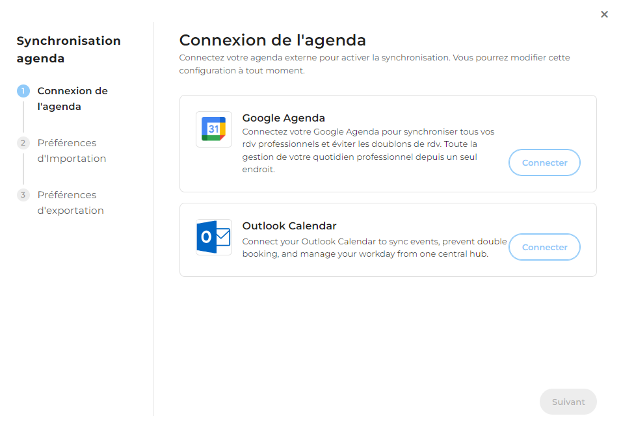Click the line between steps 1 and 2

click(x=23, y=117)
